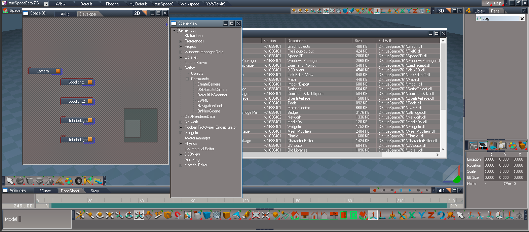Click the add character figure icon

(x=88, y=181)
